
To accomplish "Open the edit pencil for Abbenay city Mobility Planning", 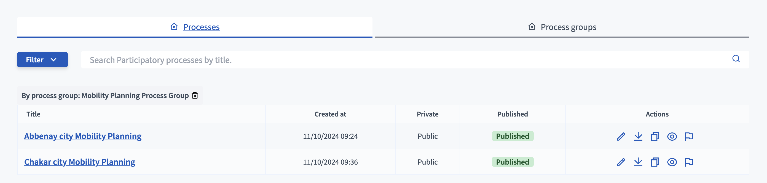I will 621,137.
